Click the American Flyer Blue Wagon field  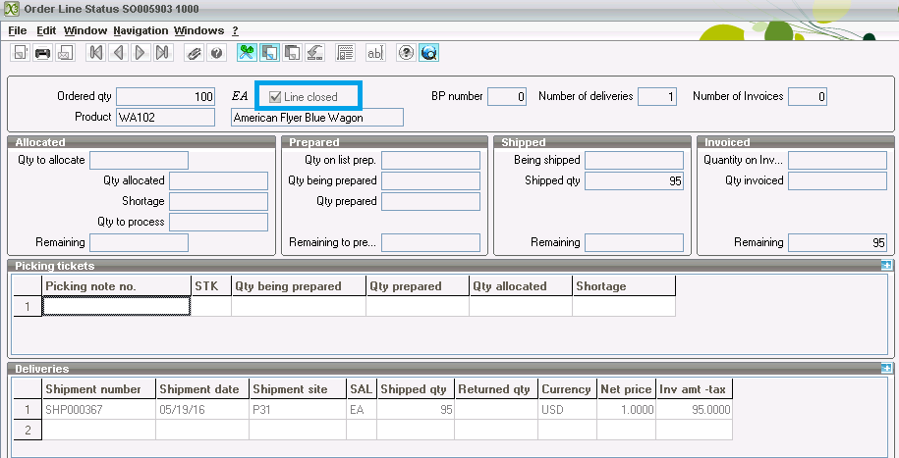[x=317, y=118]
